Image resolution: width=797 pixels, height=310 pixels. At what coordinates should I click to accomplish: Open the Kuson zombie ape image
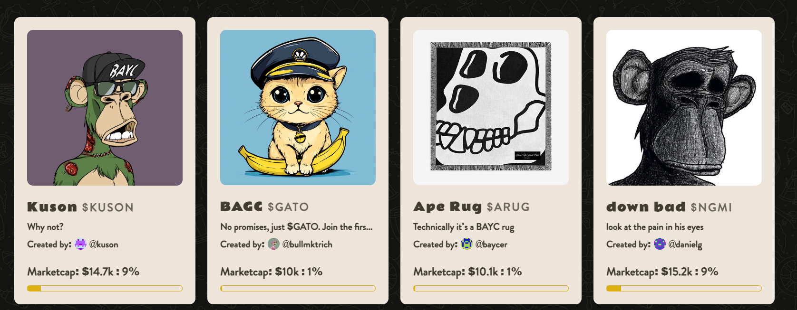[x=105, y=108]
